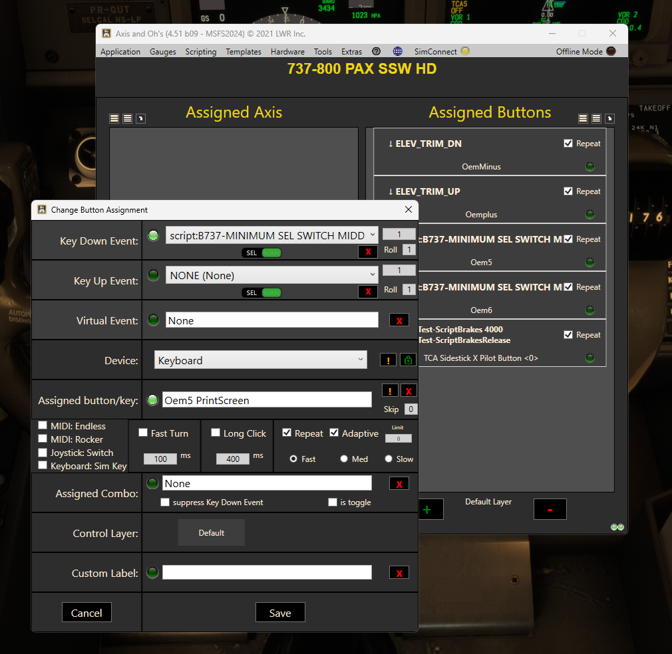
Task: Click green lock icon beside Device dropdown
Action: pos(408,360)
